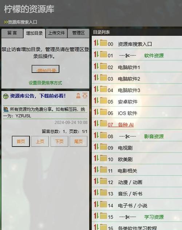Open directory 00 资源库搜索入口
The height and width of the screenshot is (230, 182).
[x=130, y=44]
